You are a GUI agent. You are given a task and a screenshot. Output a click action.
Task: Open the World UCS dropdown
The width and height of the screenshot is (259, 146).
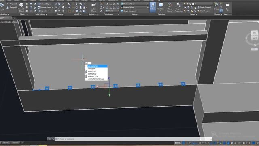pyautogui.click(x=112, y=11)
